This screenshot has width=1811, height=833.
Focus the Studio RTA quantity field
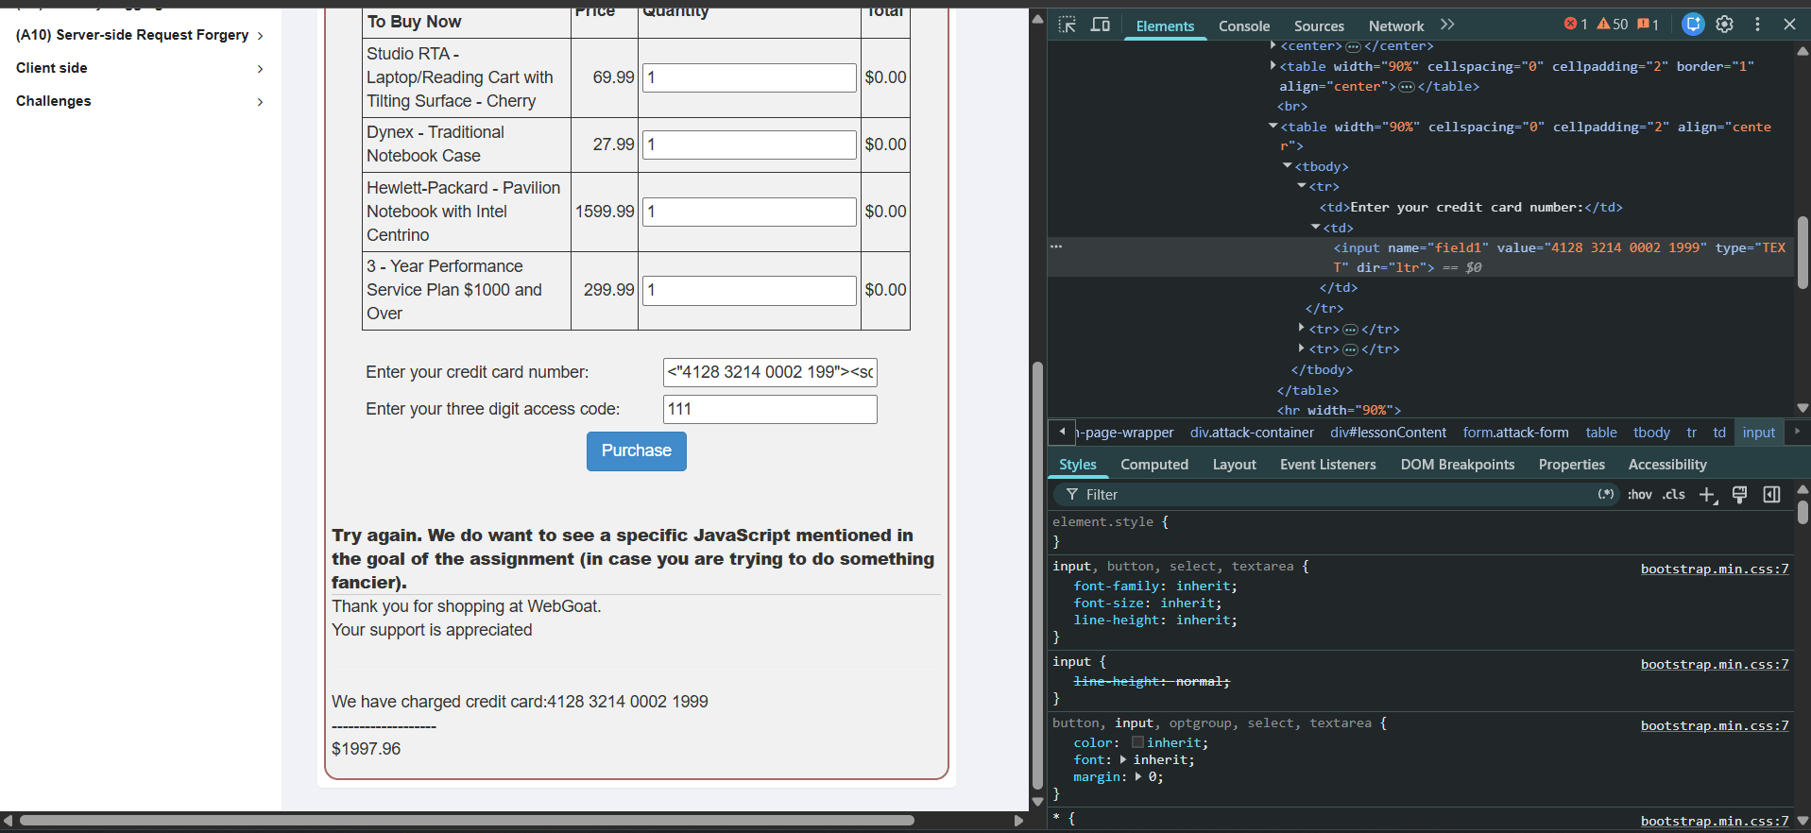coord(749,77)
